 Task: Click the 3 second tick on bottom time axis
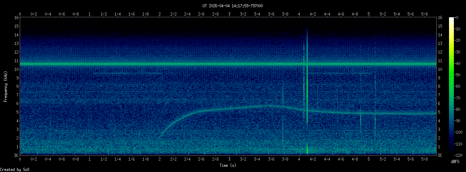coord(229,160)
